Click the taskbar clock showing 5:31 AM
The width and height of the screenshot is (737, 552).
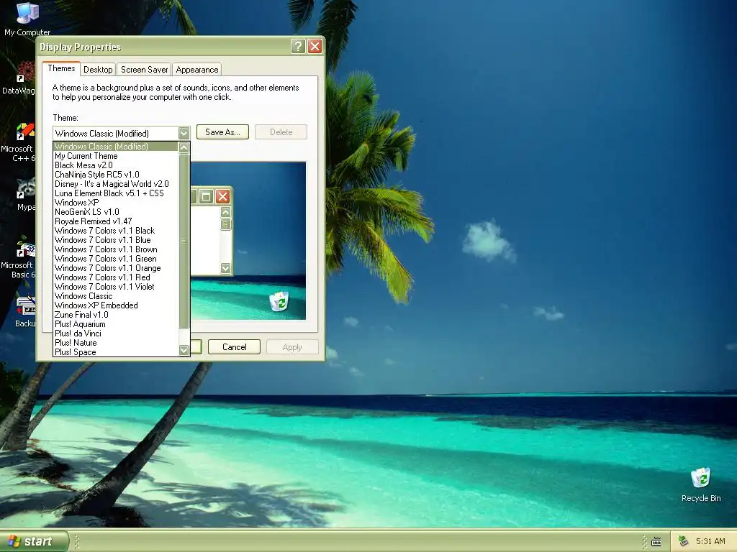pyautogui.click(x=710, y=542)
